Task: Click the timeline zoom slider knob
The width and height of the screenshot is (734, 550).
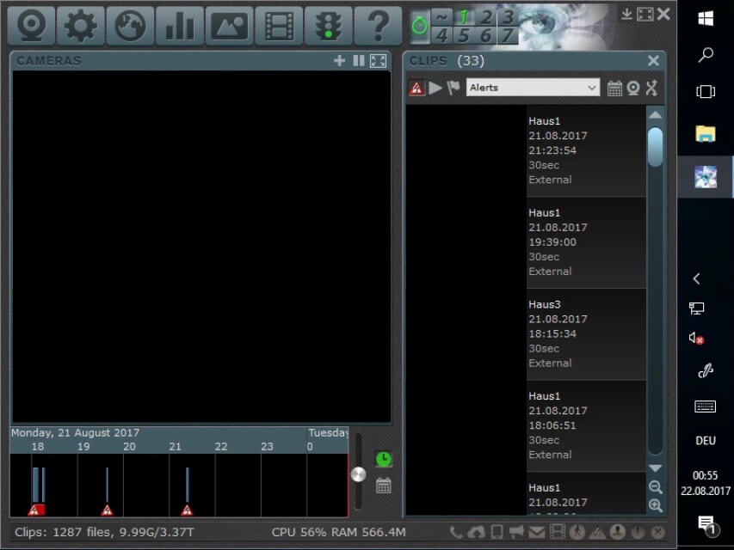Action: click(x=359, y=474)
